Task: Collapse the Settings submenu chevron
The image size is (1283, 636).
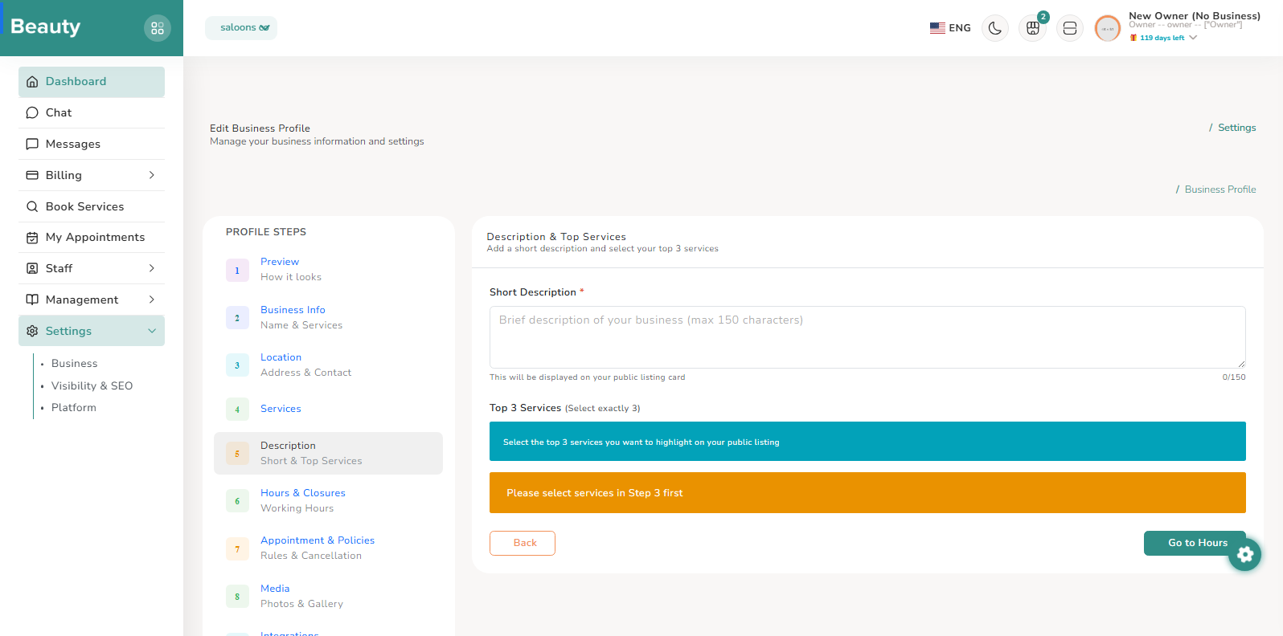Action: tap(152, 331)
